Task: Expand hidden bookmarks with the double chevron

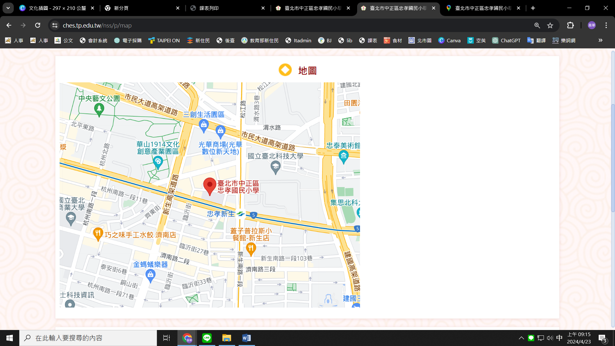Action: 600,40
